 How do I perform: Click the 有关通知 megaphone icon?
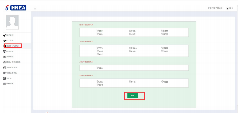pos(5,35)
